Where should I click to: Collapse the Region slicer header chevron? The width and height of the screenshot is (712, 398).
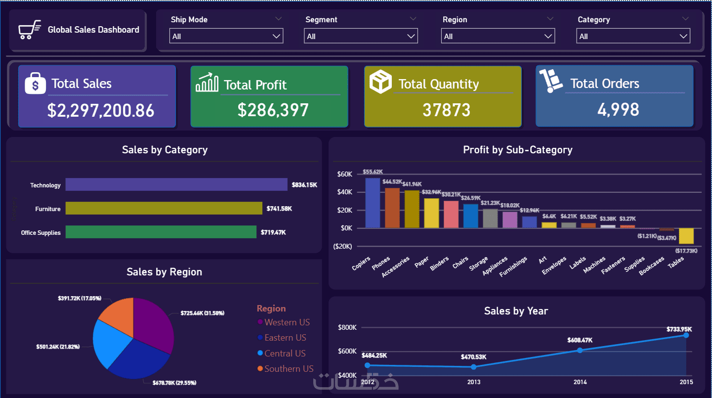pyautogui.click(x=550, y=19)
